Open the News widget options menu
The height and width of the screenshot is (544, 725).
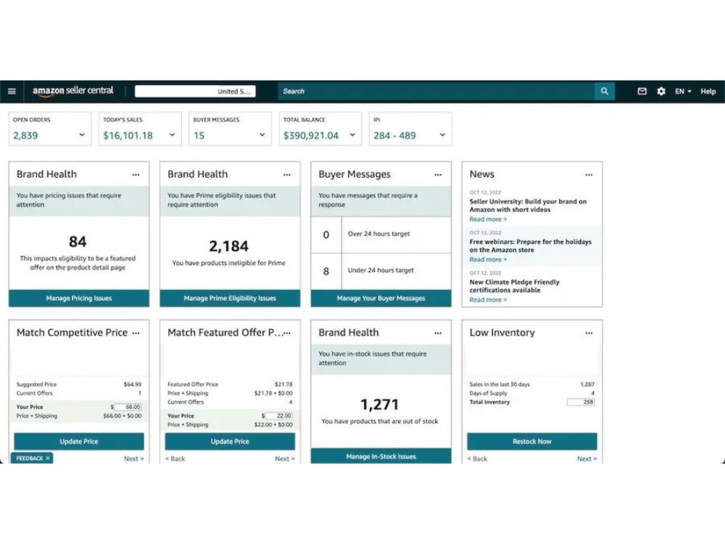tap(589, 174)
